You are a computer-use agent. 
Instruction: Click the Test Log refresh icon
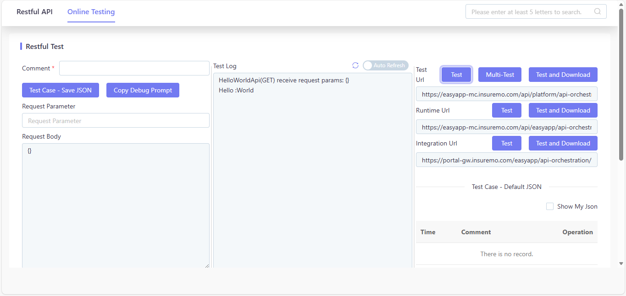tap(355, 65)
